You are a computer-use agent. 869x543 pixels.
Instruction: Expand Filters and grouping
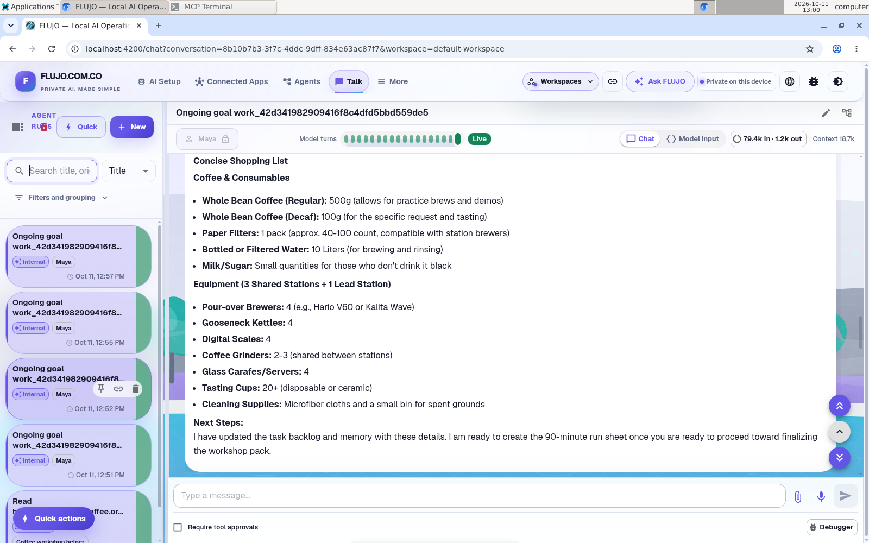[x=61, y=198]
